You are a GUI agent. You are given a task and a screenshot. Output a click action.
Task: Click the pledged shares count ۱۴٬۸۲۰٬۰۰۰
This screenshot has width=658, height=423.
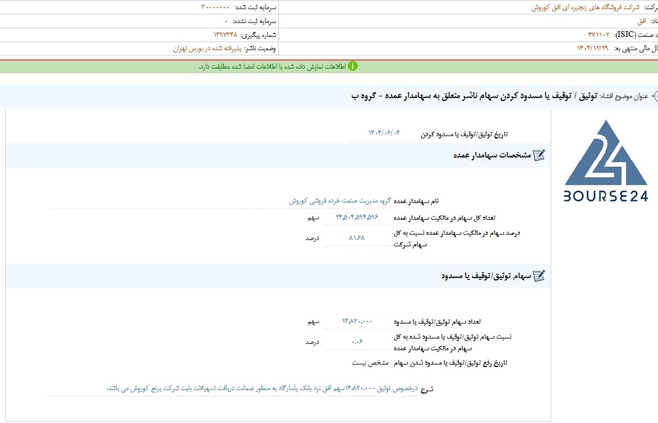point(357,321)
